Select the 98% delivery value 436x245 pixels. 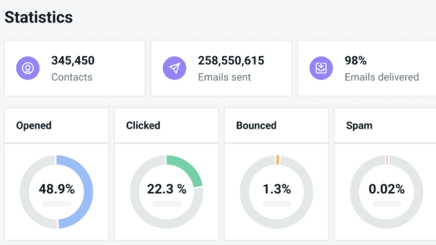coord(356,60)
